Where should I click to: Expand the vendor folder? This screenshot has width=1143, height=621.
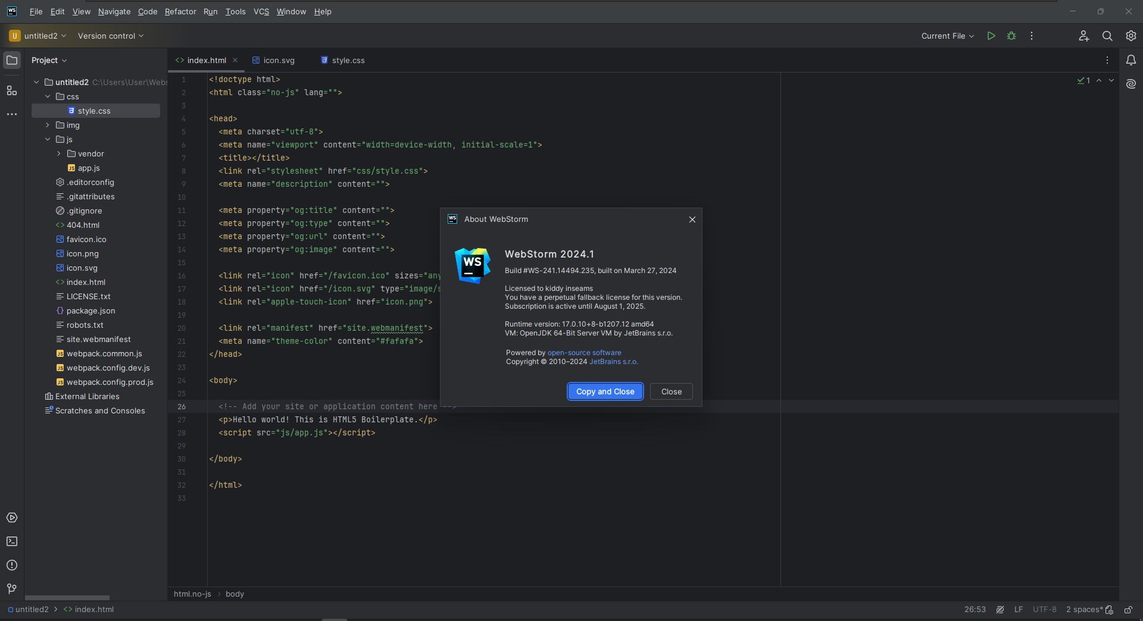tap(59, 153)
